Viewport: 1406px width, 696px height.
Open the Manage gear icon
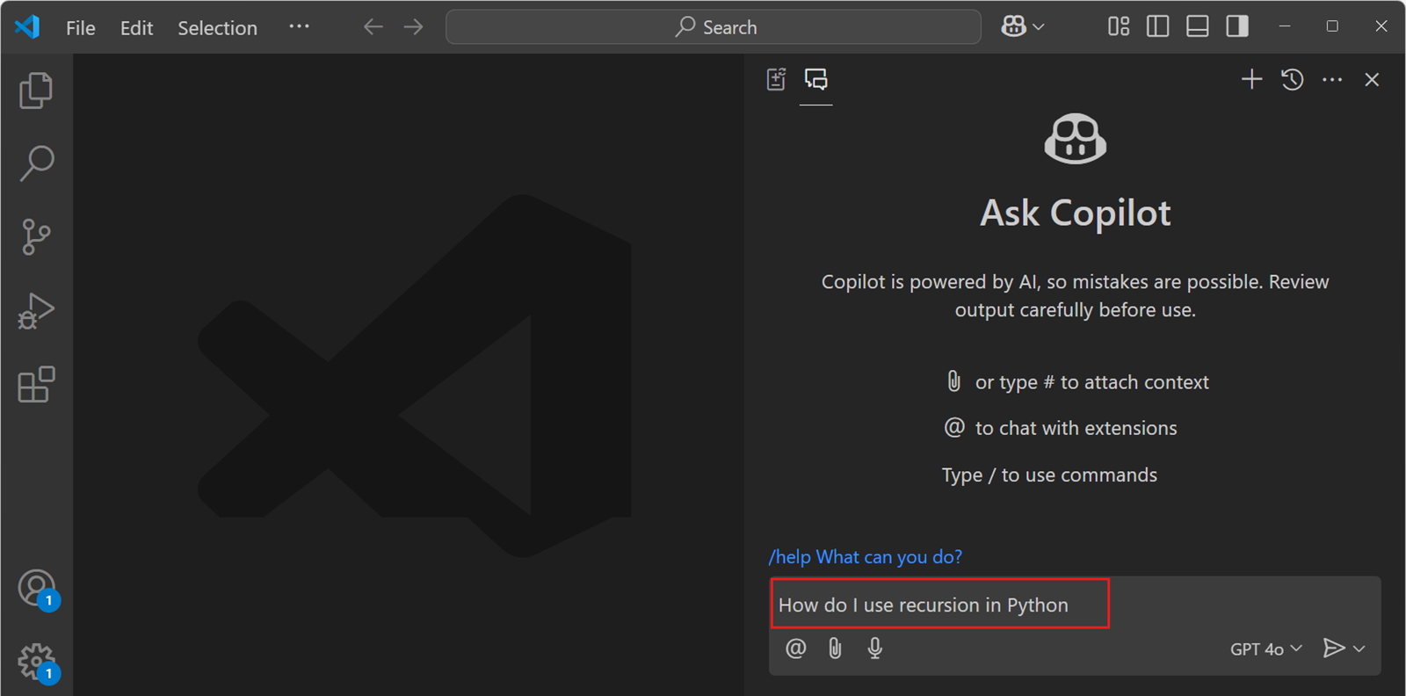pos(37,662)
